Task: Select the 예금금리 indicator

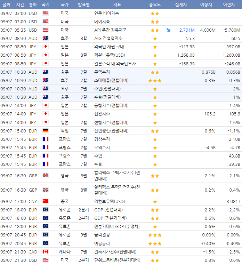Action: click(102, 244)
